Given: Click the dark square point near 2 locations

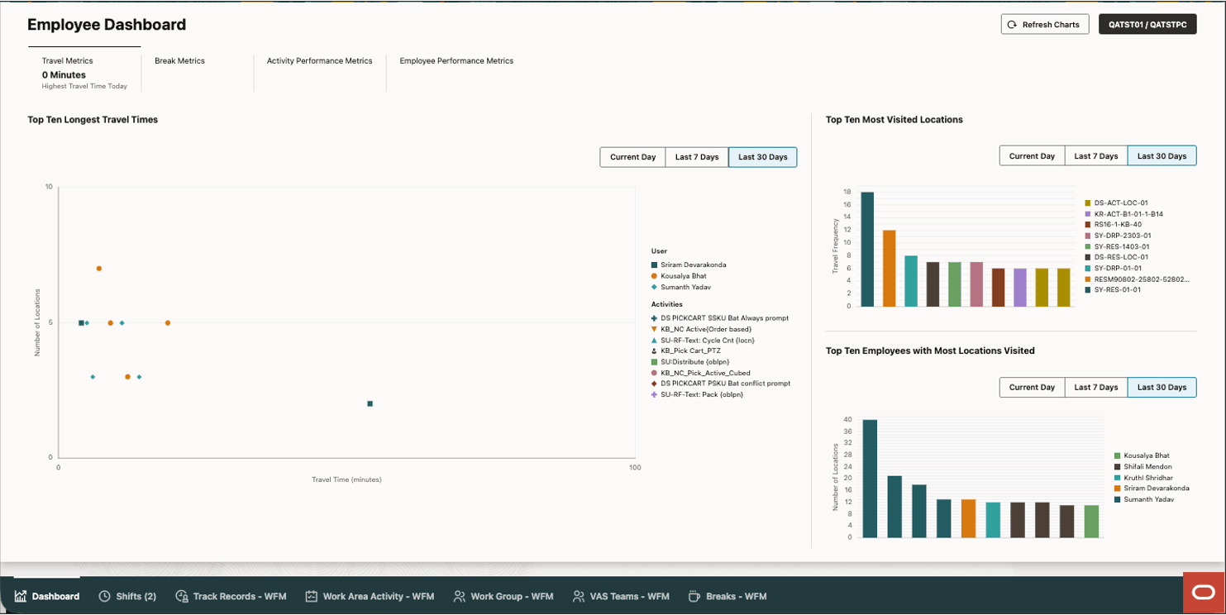Looking at the screenshot, I should [370, 404].
